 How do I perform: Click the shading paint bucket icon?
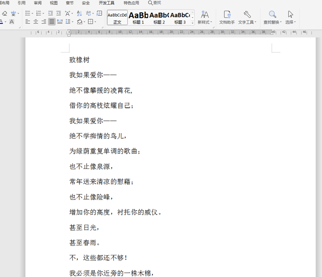click(x=80, y=22)
